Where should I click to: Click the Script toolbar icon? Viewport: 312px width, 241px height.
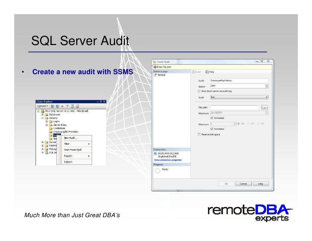[193, 72]
